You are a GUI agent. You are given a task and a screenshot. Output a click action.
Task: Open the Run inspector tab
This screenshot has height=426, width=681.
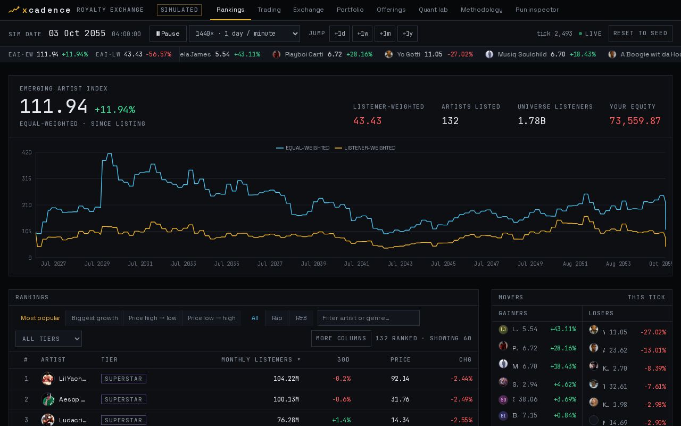click(x=537, y=10)
